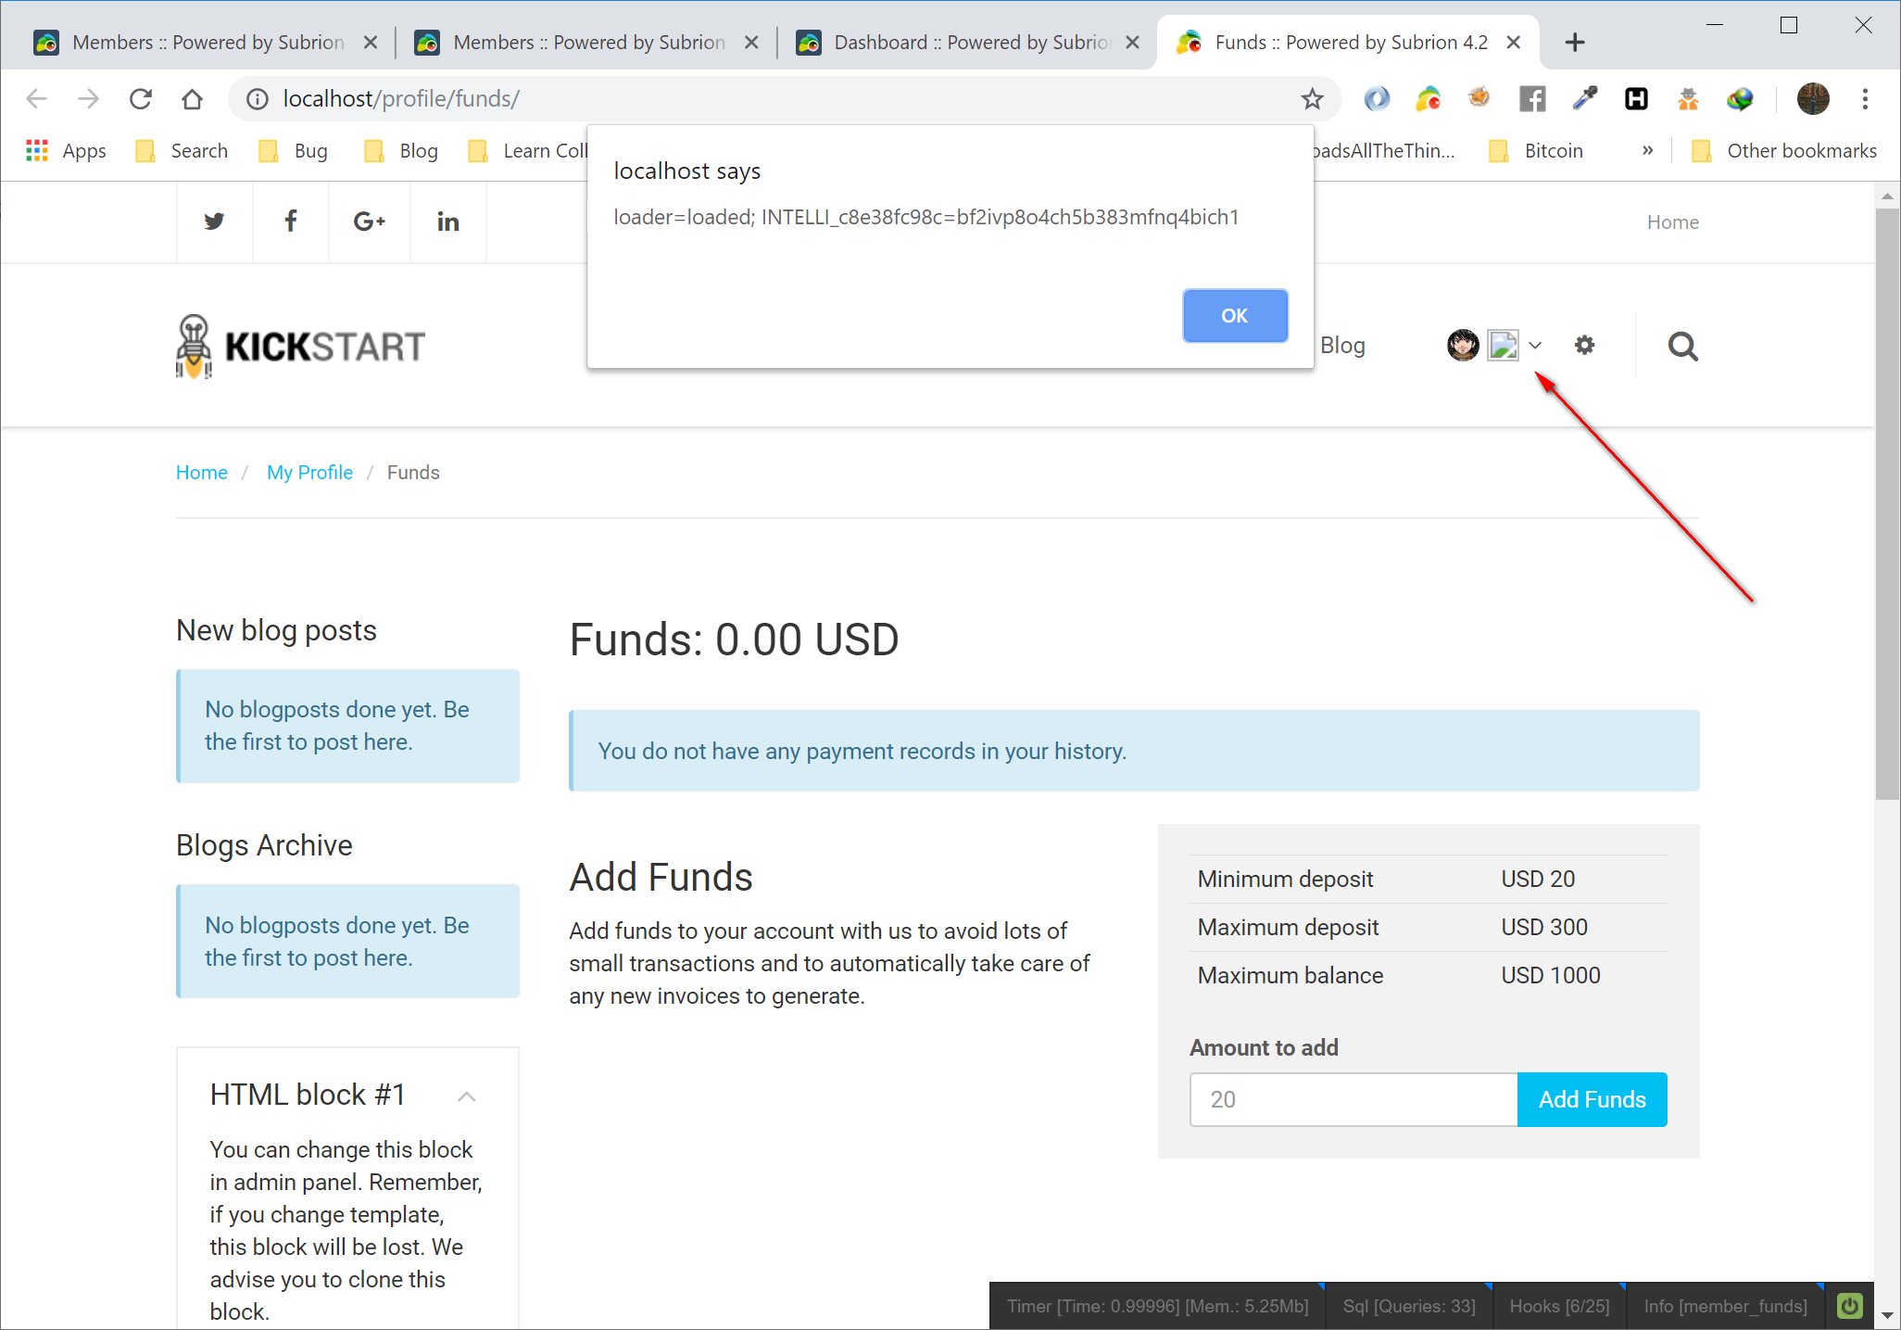Viewport: 1901px width, 1330px height.
Task: Click the Twitter social icon
Action: tap(214, 222)
